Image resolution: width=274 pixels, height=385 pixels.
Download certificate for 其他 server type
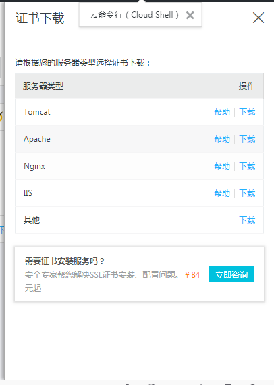point(247,220)
